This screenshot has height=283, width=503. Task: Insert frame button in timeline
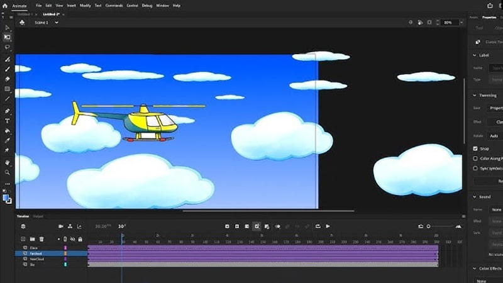(x=247, y=226)
